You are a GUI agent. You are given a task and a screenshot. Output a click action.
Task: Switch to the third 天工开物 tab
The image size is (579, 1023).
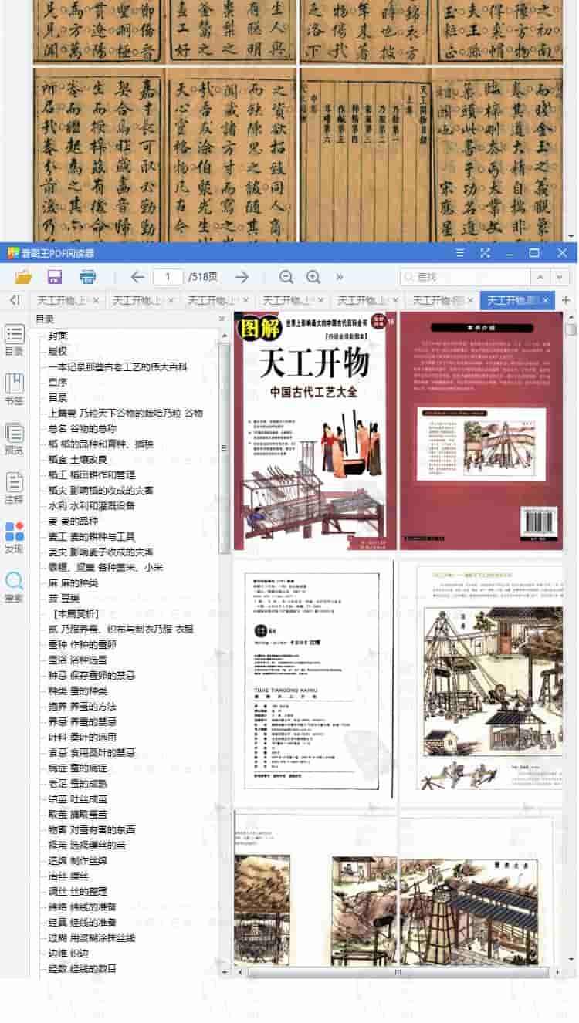click(x=217, y=301)
